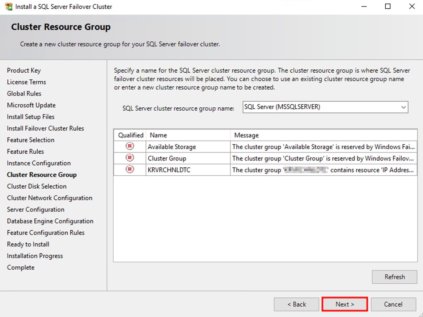Select the Feature Configuration Rules step
The height and width of the screenshot is (317, 423).
46,233
